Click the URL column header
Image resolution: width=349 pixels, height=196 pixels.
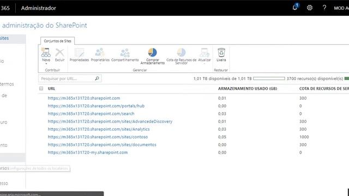coord(51,88)
